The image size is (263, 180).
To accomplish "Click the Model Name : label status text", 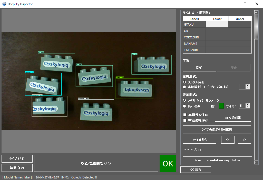I will tap(17, 177).
